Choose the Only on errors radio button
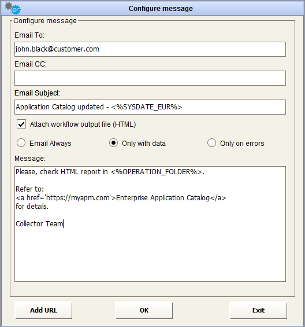This screenshot has height=327, width=305. click(211, 143)
